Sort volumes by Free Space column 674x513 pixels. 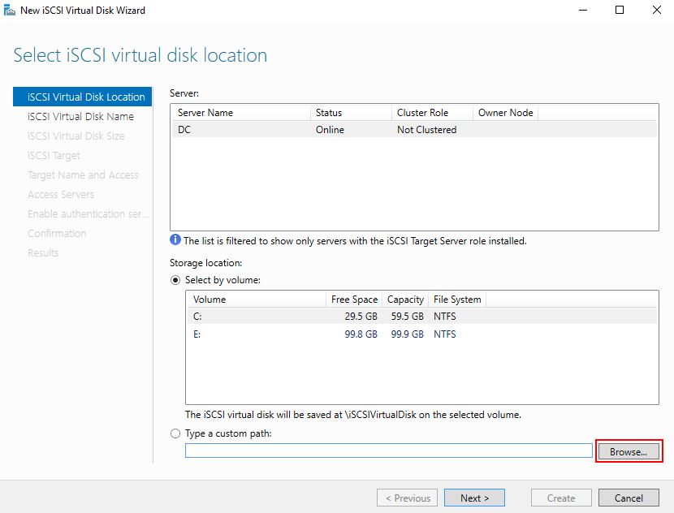[354, 299]
